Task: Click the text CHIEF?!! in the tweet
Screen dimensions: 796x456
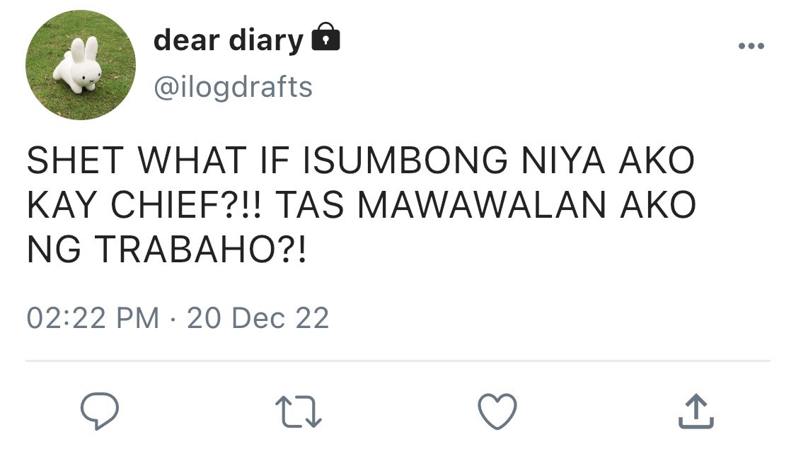Action: pos(186,206)
